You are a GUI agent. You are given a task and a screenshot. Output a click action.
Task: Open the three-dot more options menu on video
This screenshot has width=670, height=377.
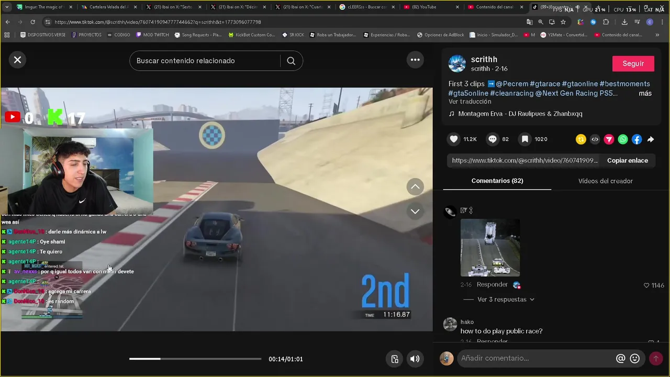pos(415,60)
